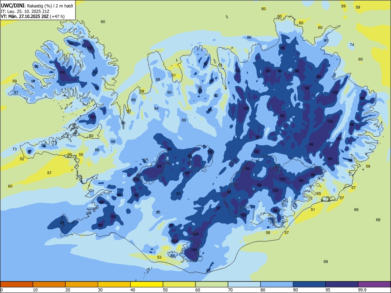Click the 'UWC/DINI: Rakastig (%) í 2 m hæð' title
This screenshot has height=293, width=391.
point(37,6)
